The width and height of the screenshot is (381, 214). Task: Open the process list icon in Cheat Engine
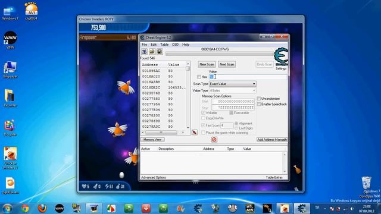pyautogui.click(x=144, y=52)
